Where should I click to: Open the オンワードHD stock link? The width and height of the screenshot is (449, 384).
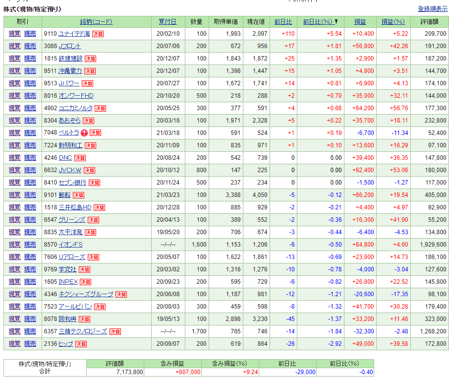pos(76,96)
